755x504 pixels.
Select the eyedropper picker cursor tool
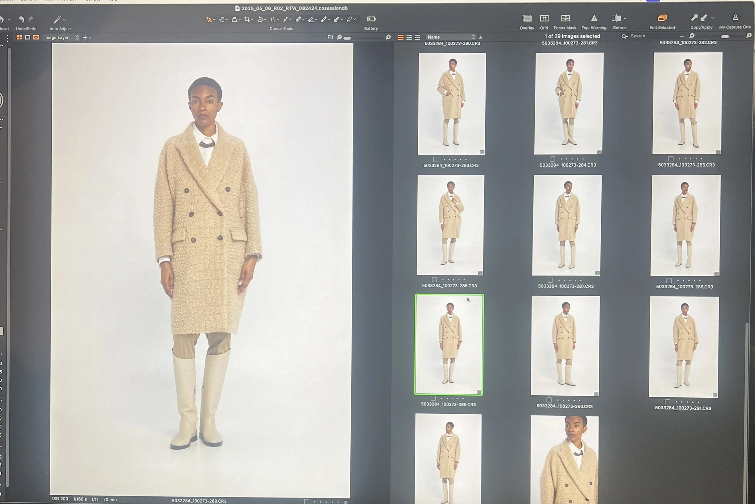[x=324, y=20]
